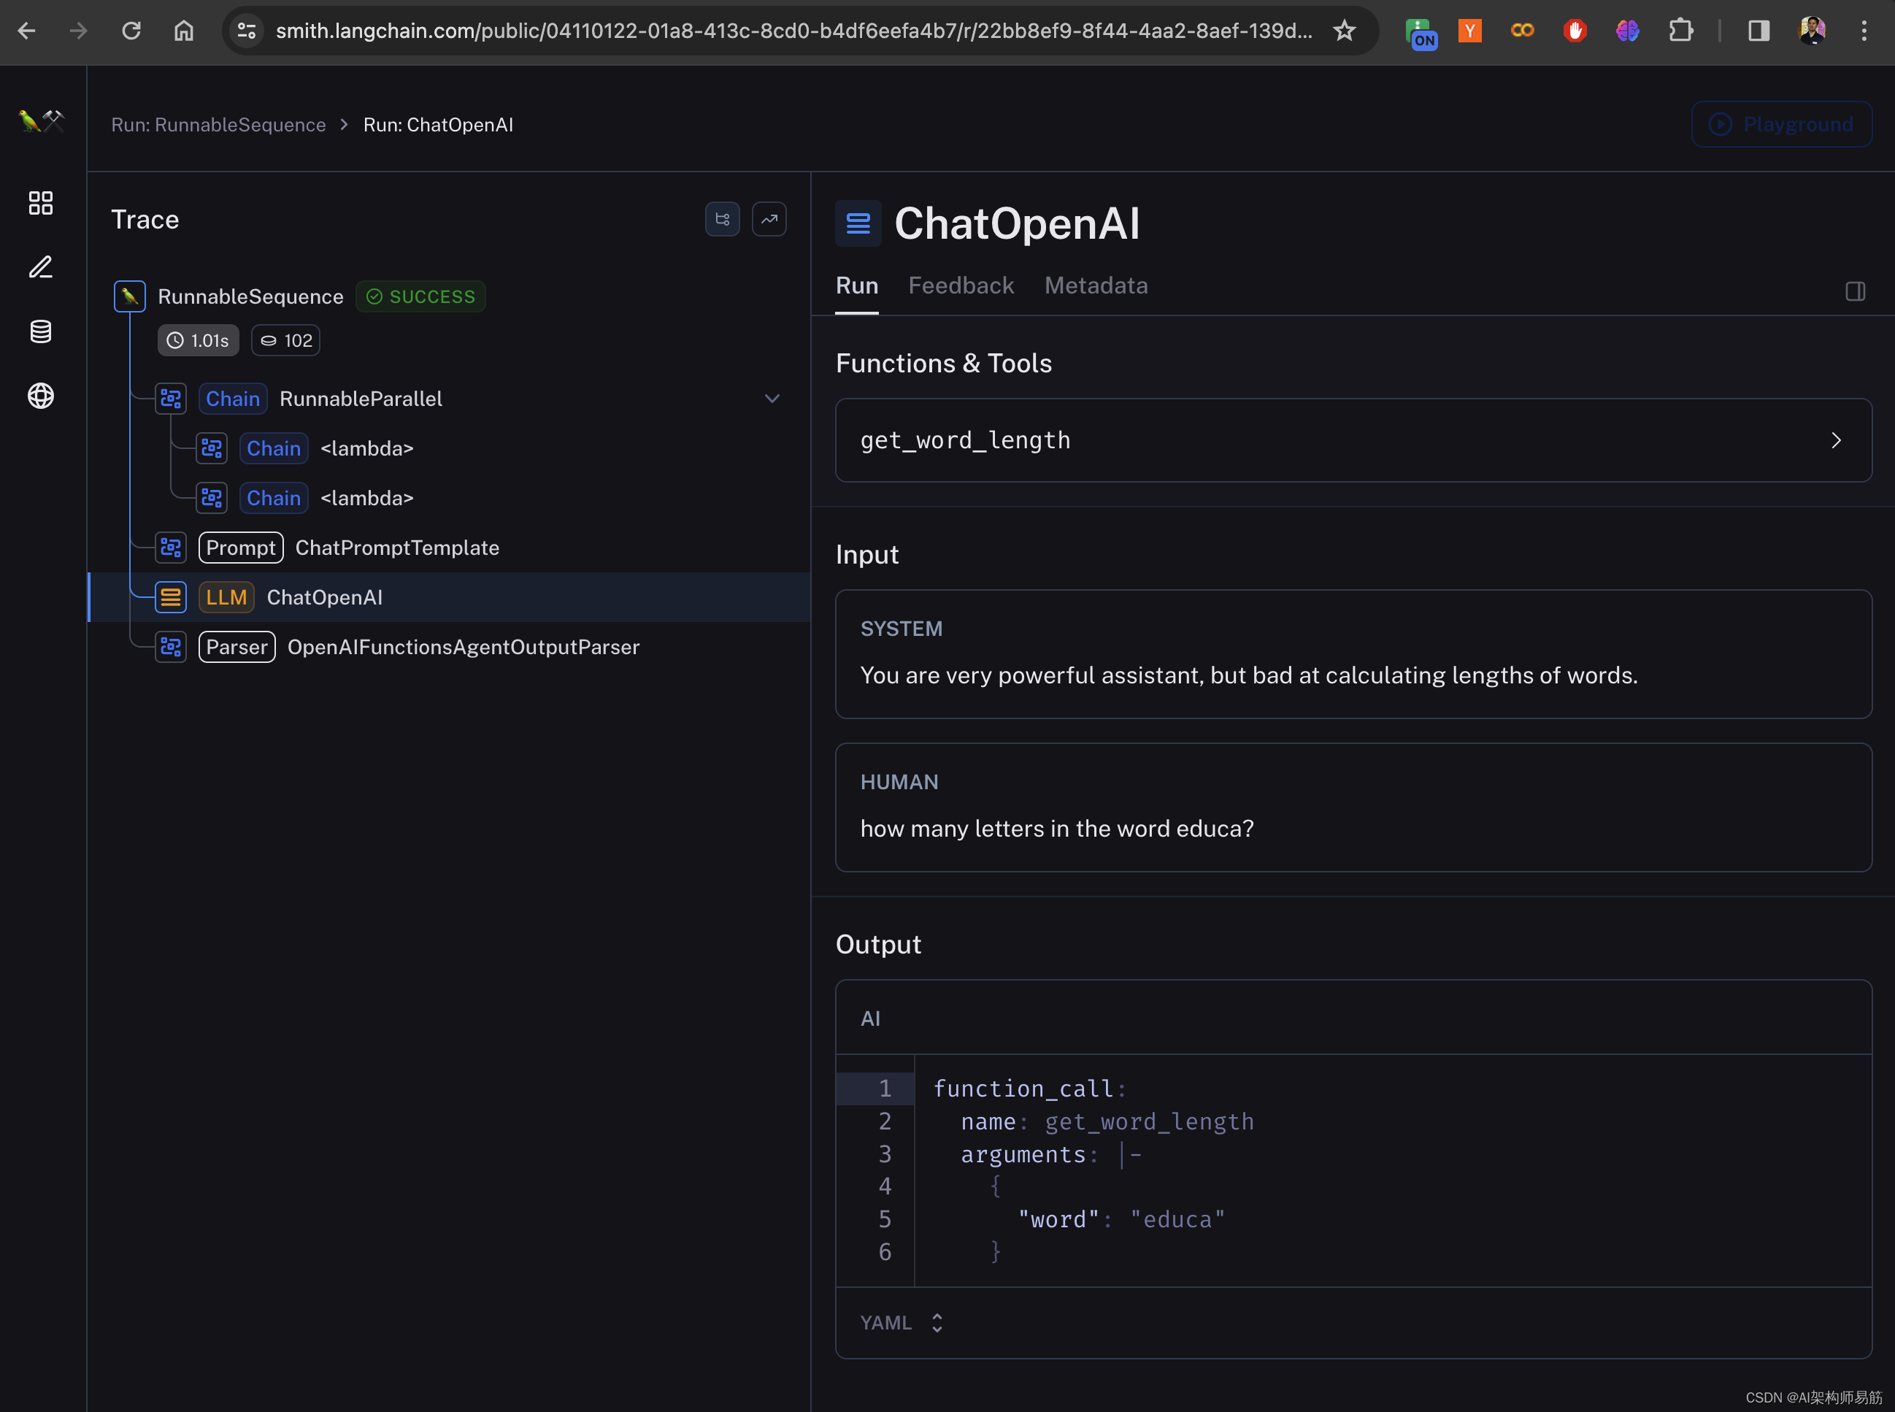
Task: Go to Run: RunnableSequence breadcrumb
Action: pyautogui.click(x=218, y=125)
